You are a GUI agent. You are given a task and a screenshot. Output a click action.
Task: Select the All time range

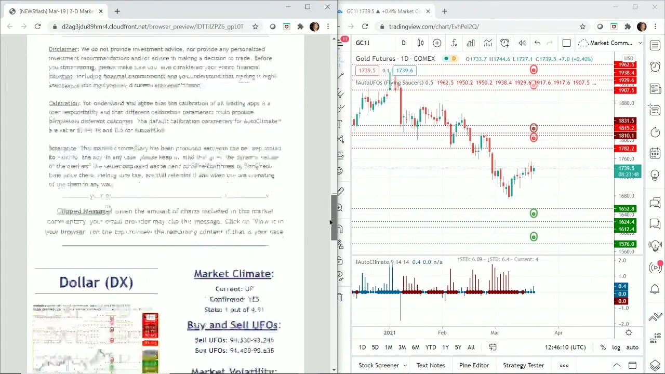tap(471, 347)
